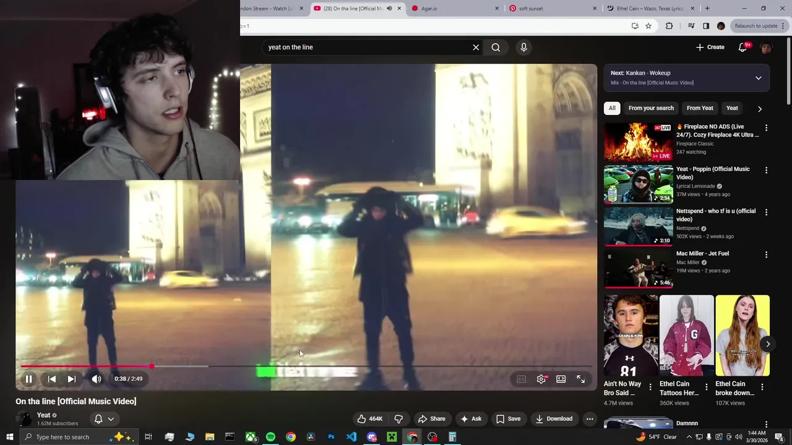The height and width of the screenshot is (445, 792).
Task: Search with voice microphone icon
Action: point(523,47)
